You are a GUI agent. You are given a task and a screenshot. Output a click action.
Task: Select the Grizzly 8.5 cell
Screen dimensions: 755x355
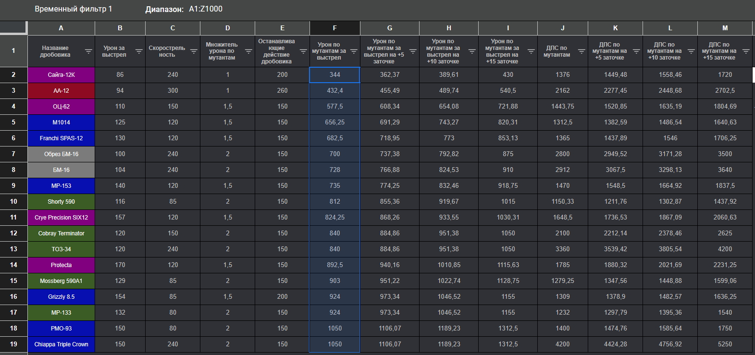pos(61,296)
